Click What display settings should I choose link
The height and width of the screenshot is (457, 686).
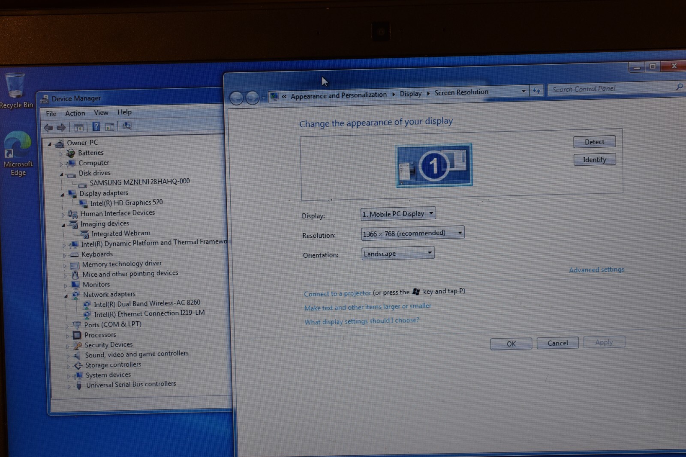pos(361,321)
